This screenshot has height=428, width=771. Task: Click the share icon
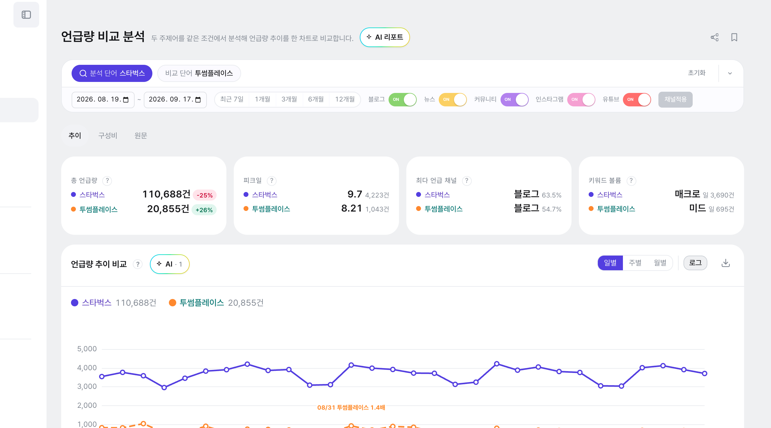pyautogui.click(x=715, y=37)
